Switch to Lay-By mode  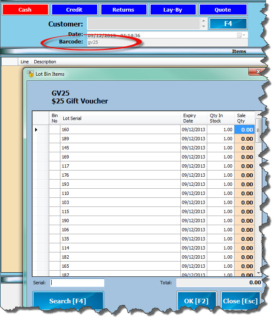(173, 10)
